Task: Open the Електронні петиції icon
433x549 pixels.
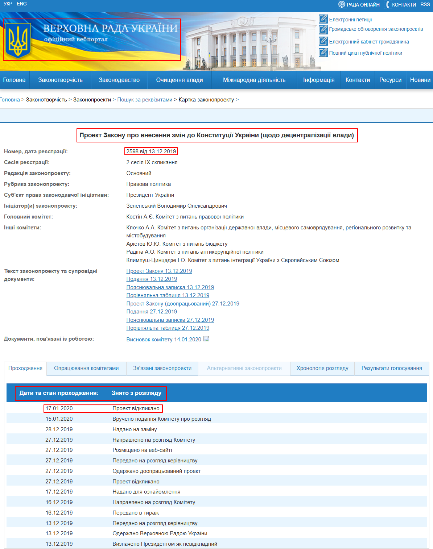Action: 323,19
